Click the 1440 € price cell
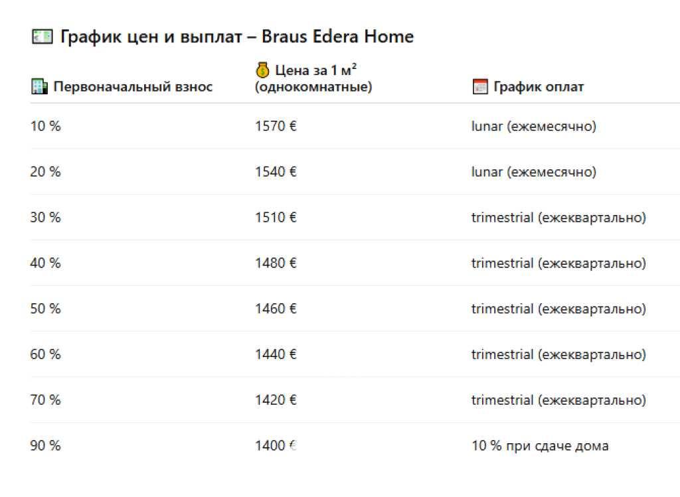The height and width of the screenshot is (497, 680). [x=276, y=355]
